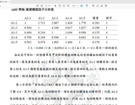Zoom out with the minus button

64,6
